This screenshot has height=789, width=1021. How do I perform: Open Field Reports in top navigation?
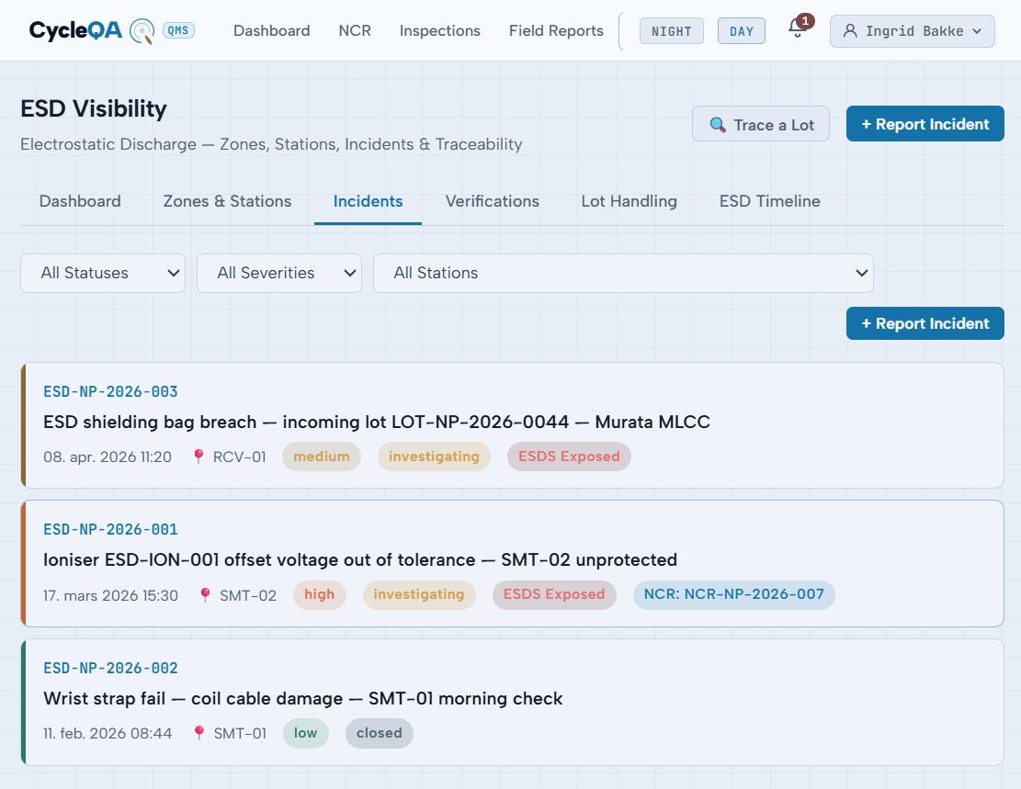[x=556, y=30]
